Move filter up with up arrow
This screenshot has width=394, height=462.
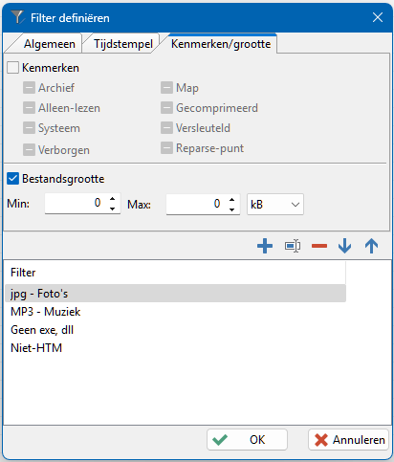[371, 246]
